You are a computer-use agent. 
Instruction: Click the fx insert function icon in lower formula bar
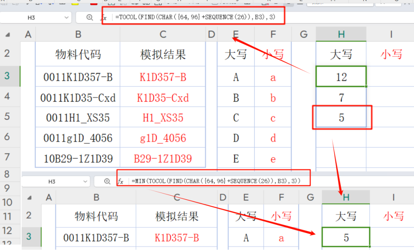[x=120, y=181]
